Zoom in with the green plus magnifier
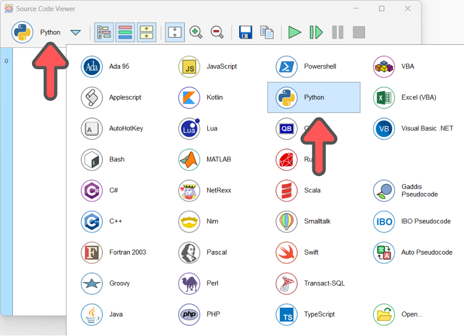The height and width of the screenshot is (336, 464). point(196,32)
